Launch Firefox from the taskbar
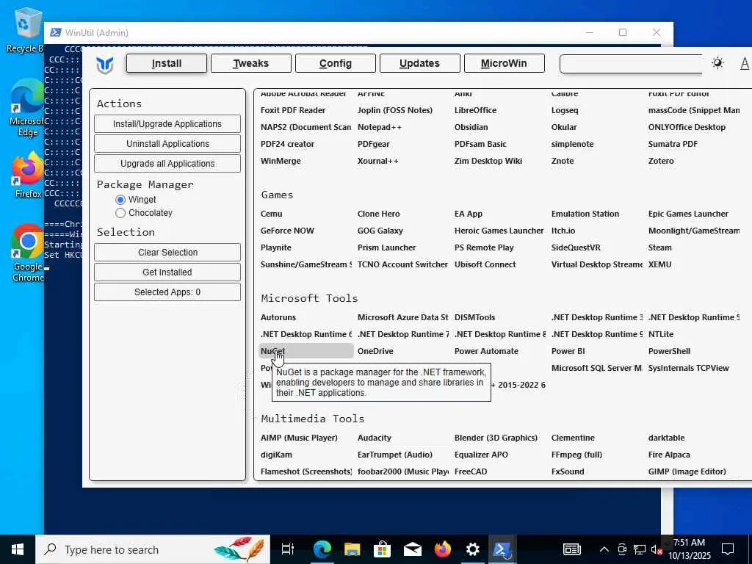The height and width of the screenshot is (564, 752). [442, 549]
